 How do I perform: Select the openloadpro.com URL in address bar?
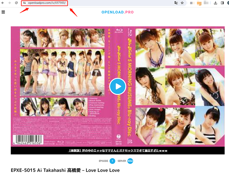click(x=47, y=3)
